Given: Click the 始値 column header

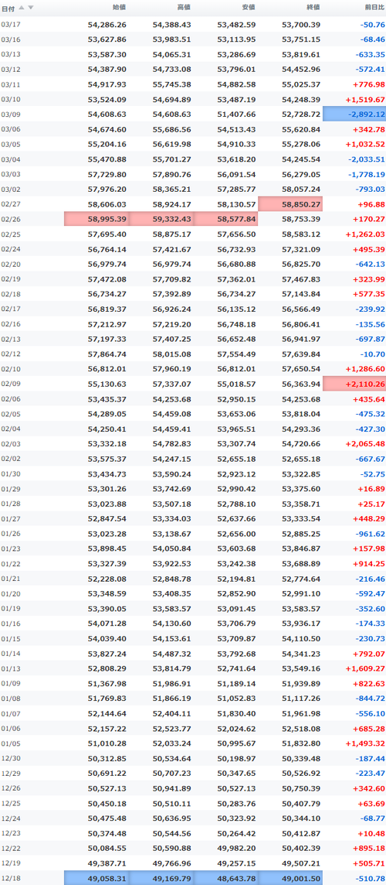Looking at the screenshot, I should point(119,7).
